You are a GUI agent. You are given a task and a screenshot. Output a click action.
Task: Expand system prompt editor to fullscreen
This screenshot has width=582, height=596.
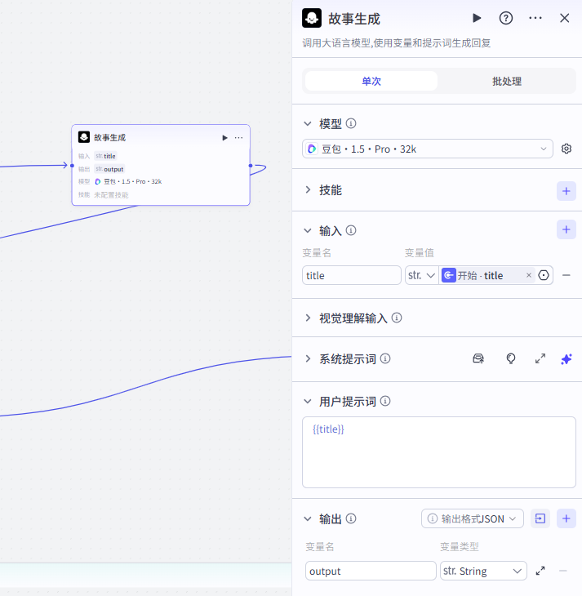(x=540, y=358)
